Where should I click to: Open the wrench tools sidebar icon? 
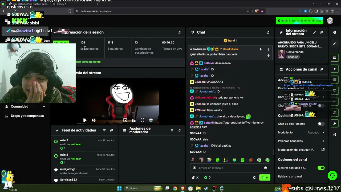tap(335, 124)
